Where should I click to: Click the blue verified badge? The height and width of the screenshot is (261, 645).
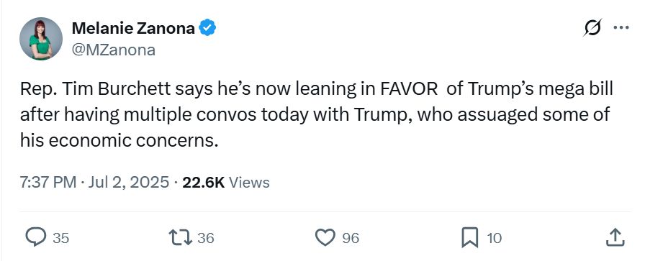click(208, 28)
